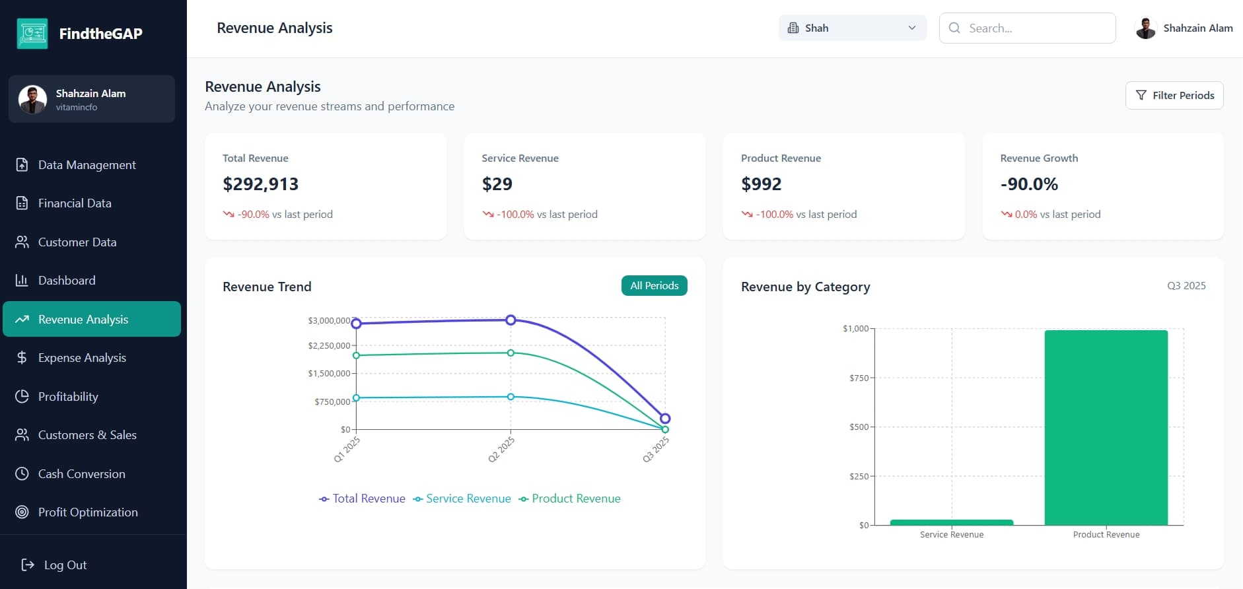Click the Q2 2025 Total Revenue data point
Viewport: 1243px width, 589px height.
pos(511,320)
